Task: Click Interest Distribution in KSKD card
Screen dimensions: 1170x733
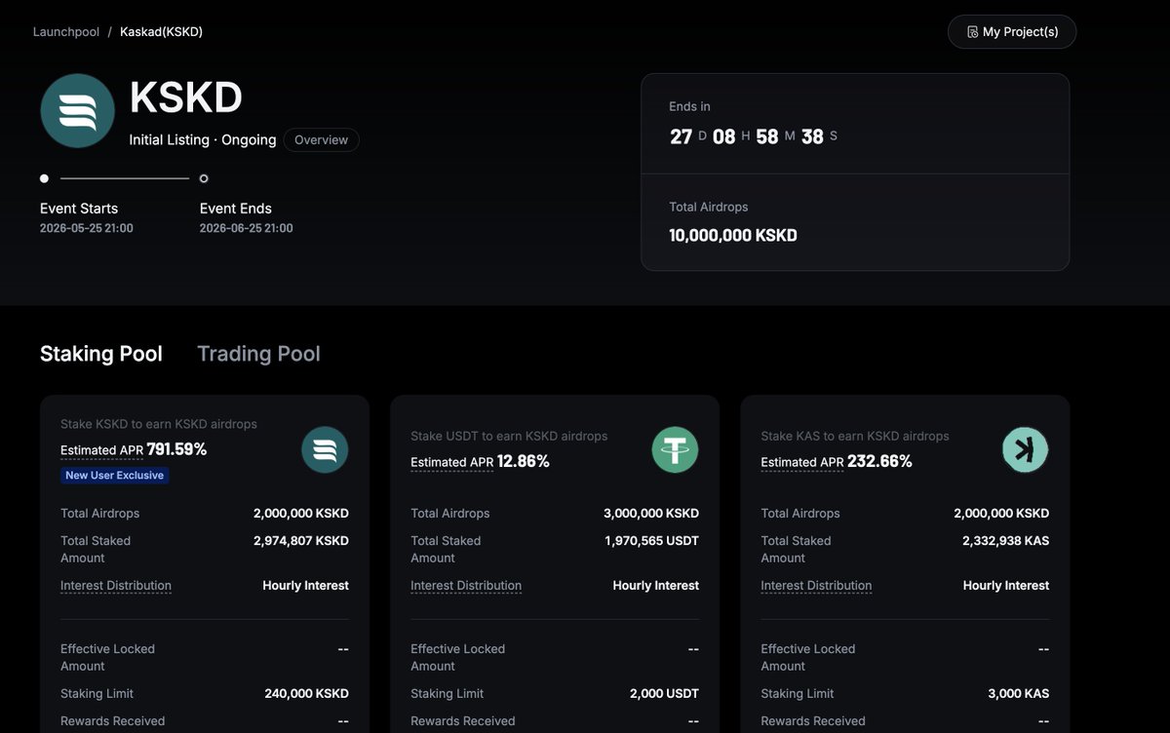Action: [116, 586]
